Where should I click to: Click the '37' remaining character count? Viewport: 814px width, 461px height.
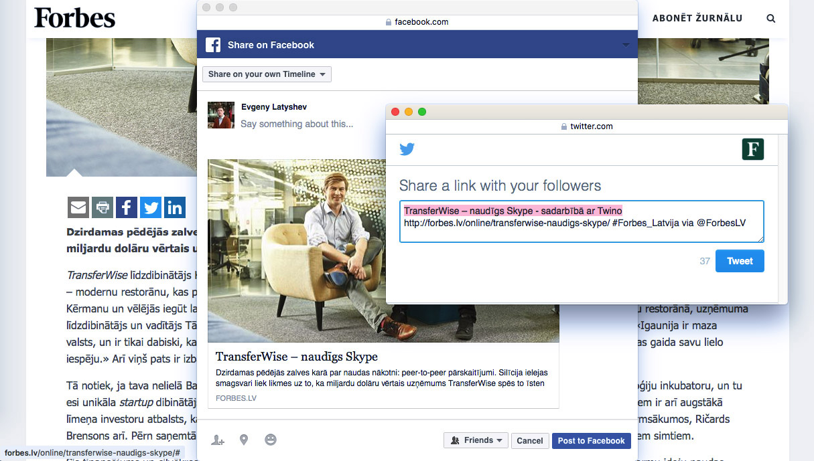(705, 261)
